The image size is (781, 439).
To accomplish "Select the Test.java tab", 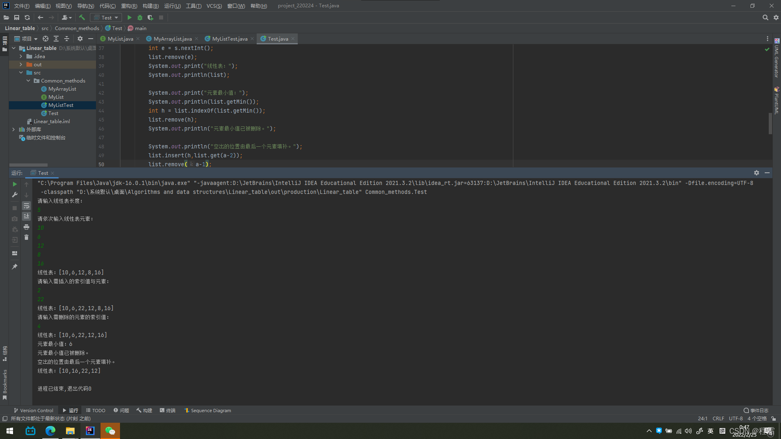I will pos(277,39).
